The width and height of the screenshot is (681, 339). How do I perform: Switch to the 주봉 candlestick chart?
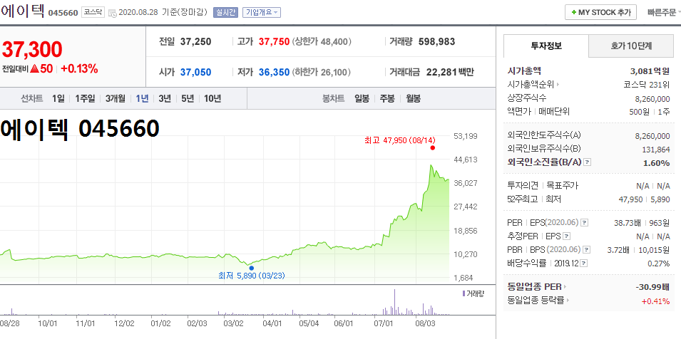click(x=387, y=98)
